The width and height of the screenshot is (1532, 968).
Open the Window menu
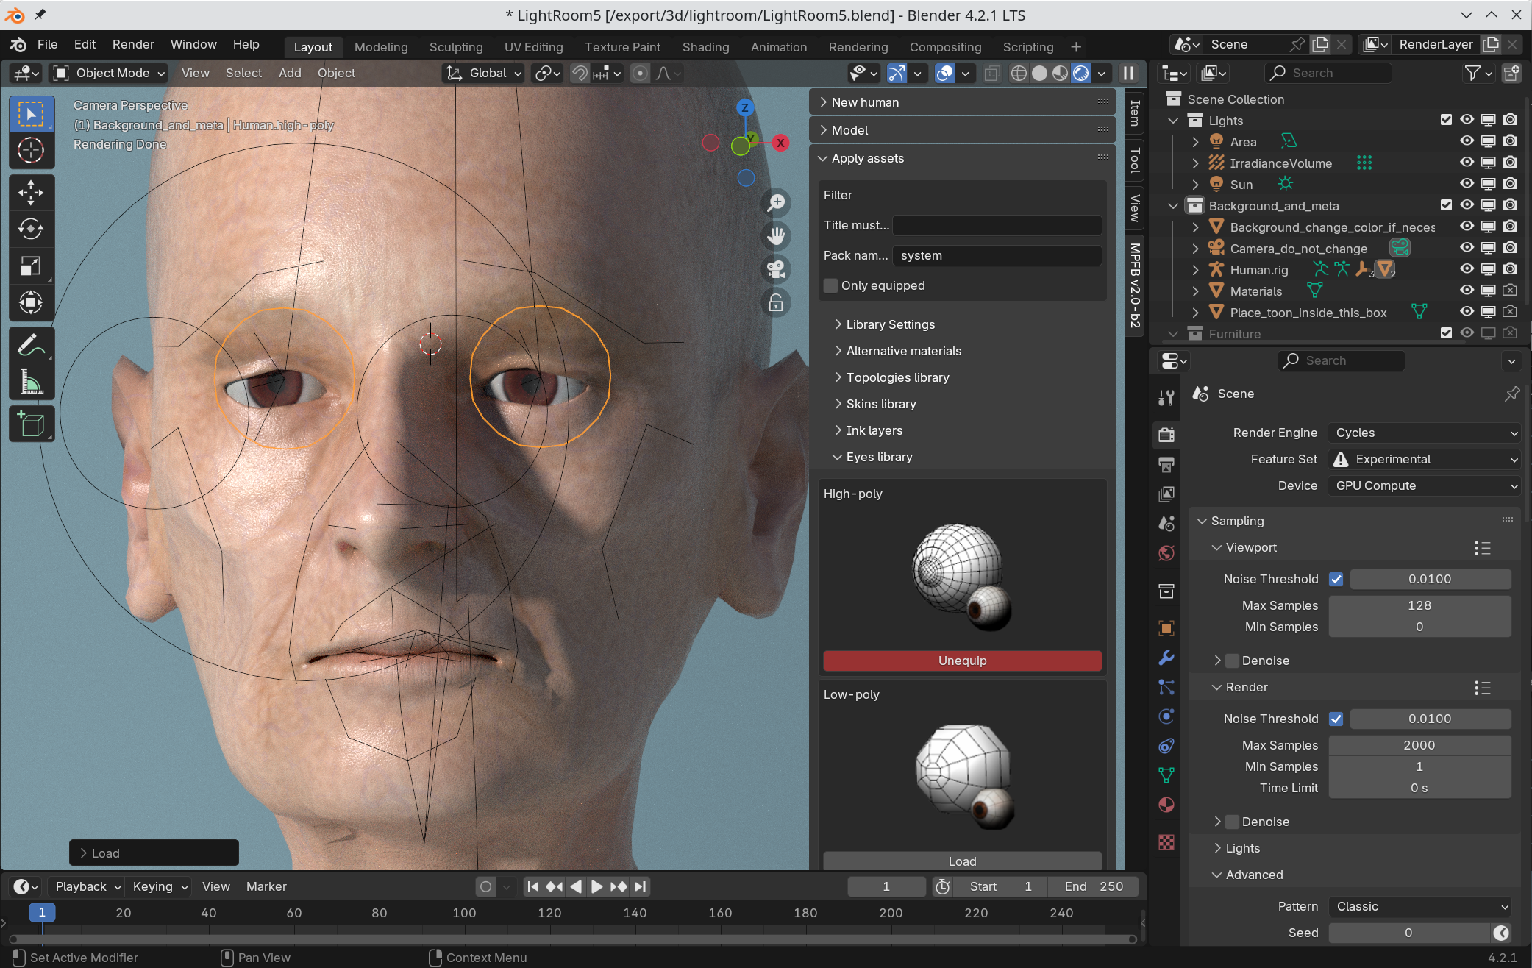(x=193, y=44)
